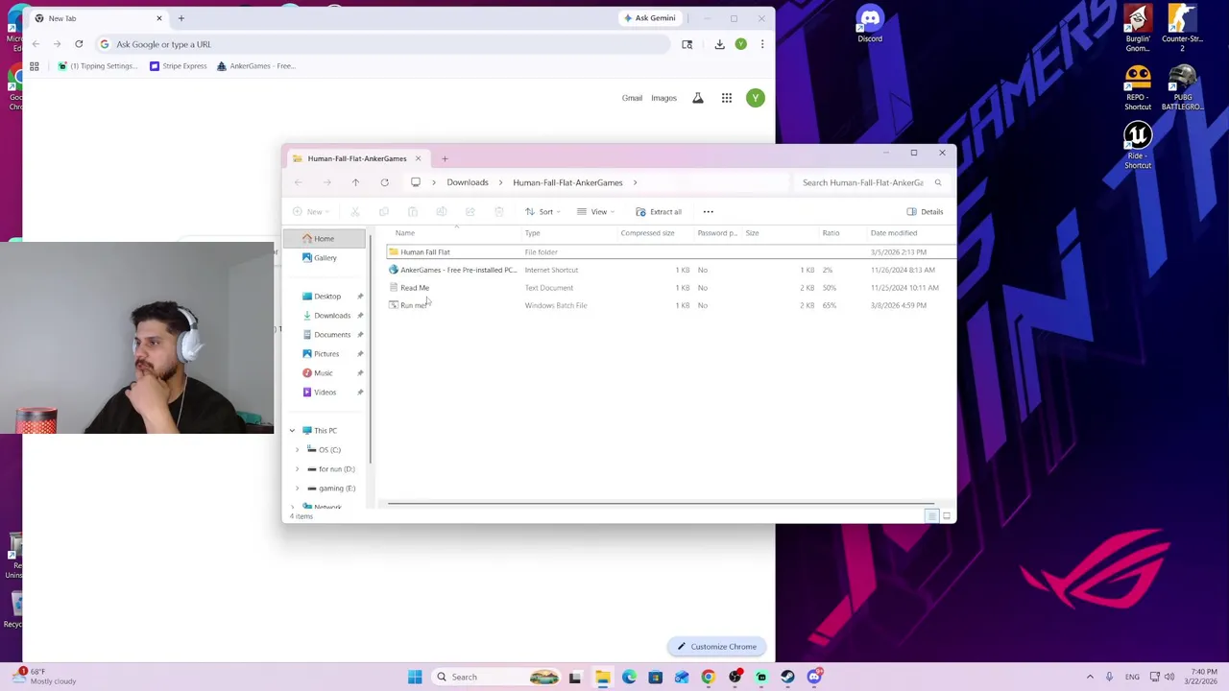Click the PC monitor icon in address bar

click(x=416, y=182)
